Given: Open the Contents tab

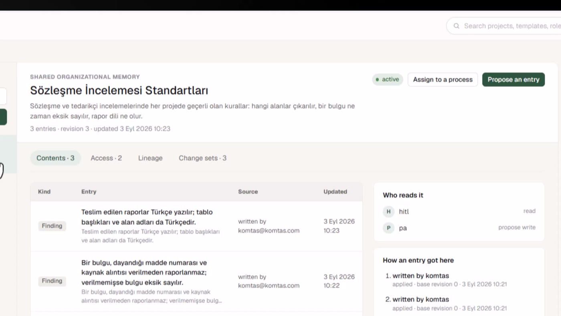Looking at the screenshot, I should coord(55,158).
